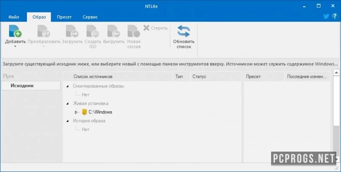
Task: Click the scrollbar up arrow
Action: 336,73
